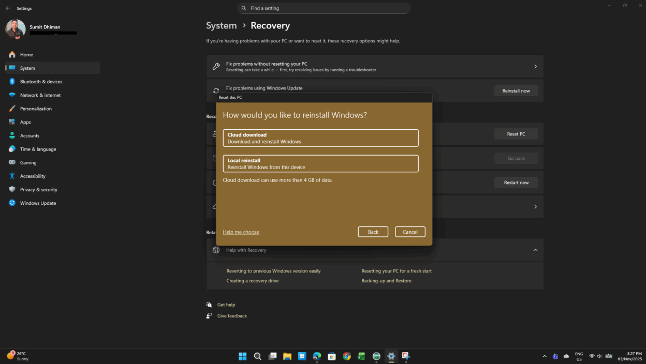Choose the Cloud download option
646x364 pixels.
[320, 138]
